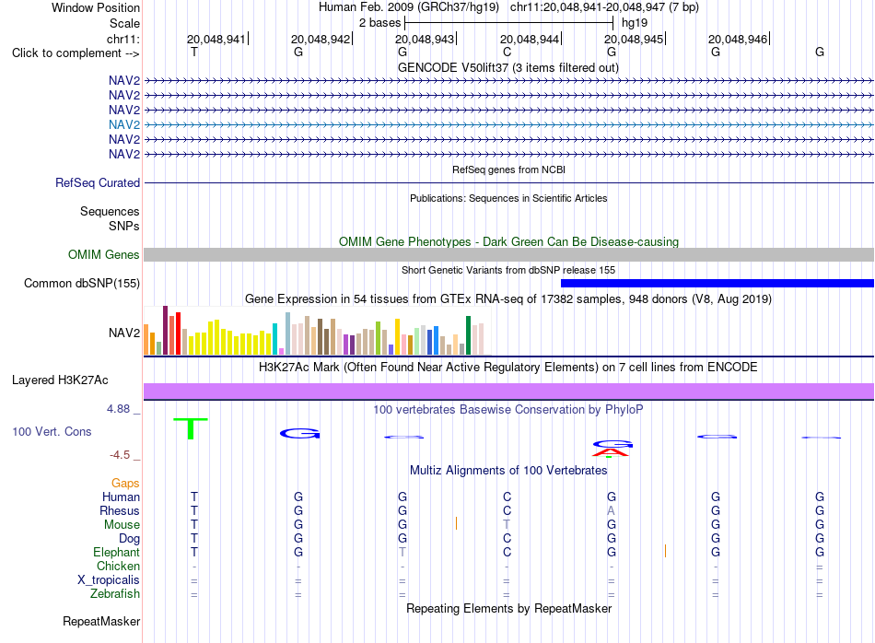Screen dimensions: 875x643
Task: Click the 4.88 conservation scale value
Action: point(118,409)
